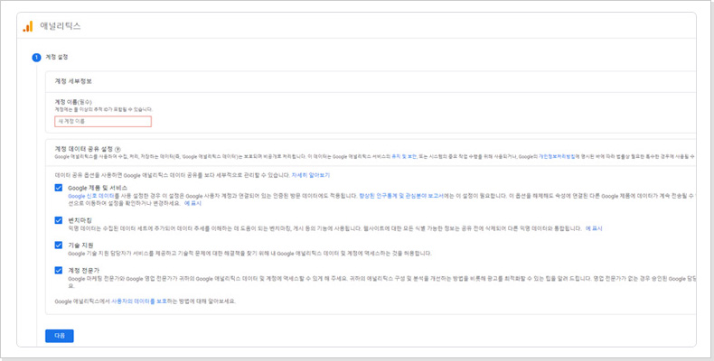Uncheck the Google 제품 및 서비스 checkbox
This screenshot has width=714, height=361.
click(x=58, y=188)
